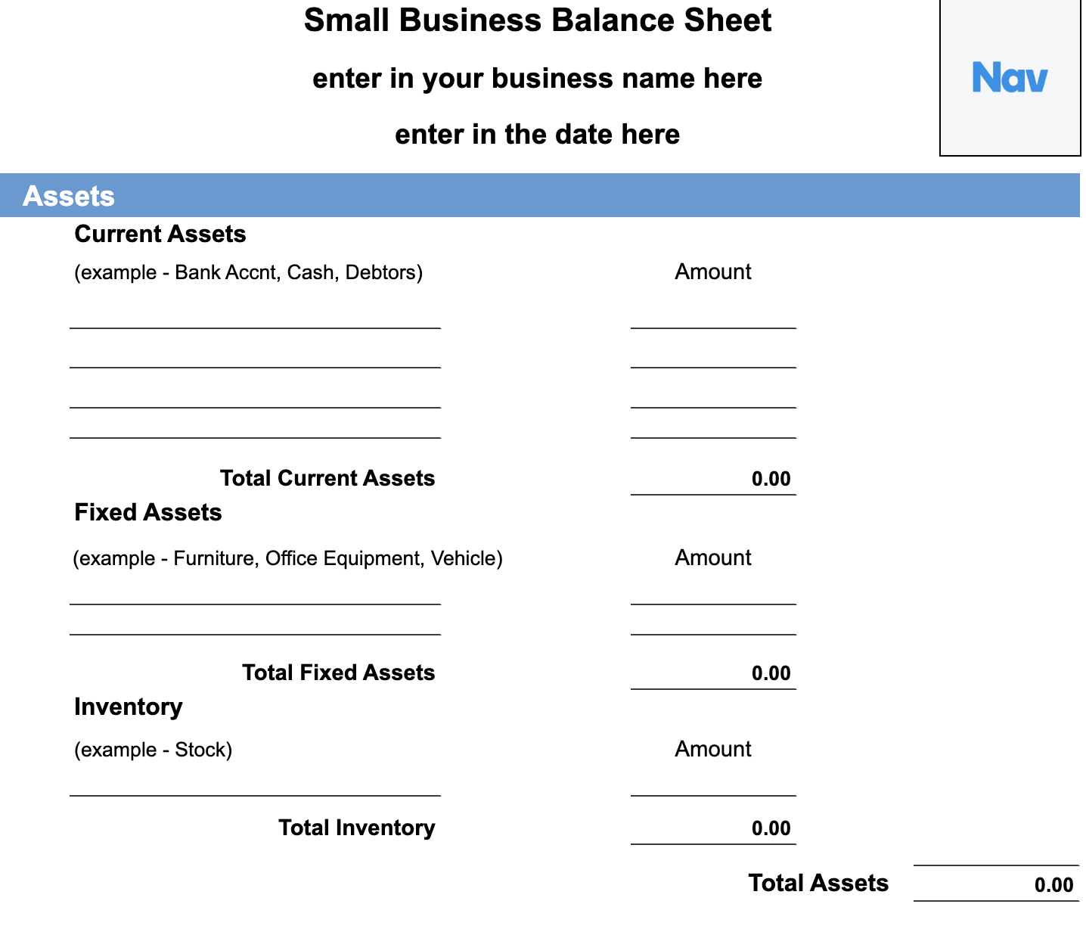
Task: Select the second Current Assets entry line
Action: (x=255, y=365)
